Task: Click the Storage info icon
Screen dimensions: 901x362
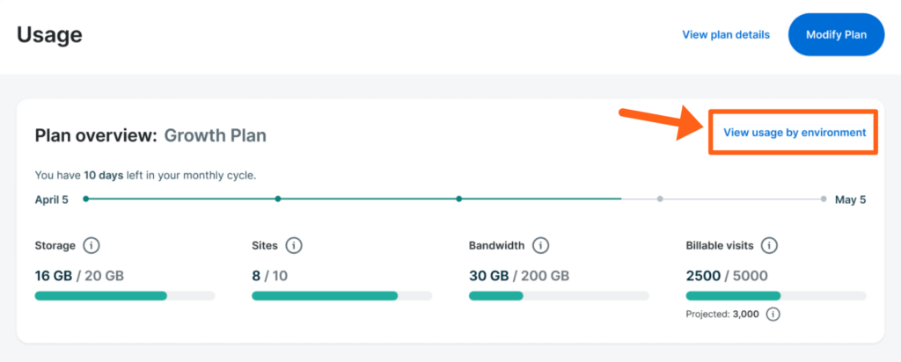Action: pyautogui.click(x=92, y=246)
